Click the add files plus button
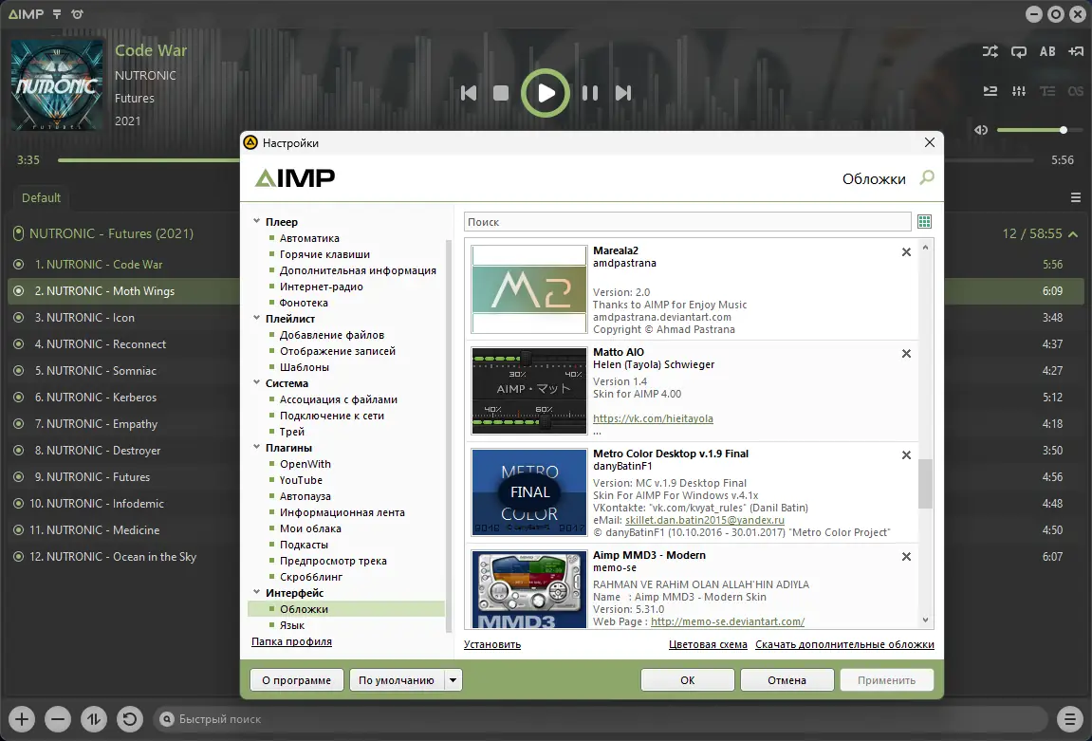 [x=22, y=719]
